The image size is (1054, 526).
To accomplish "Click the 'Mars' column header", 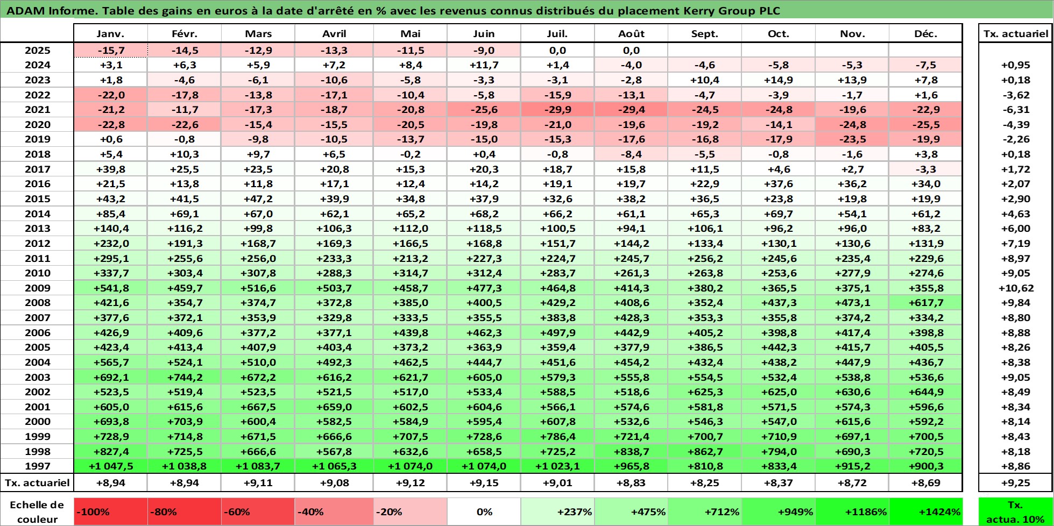I will (258, 33).
